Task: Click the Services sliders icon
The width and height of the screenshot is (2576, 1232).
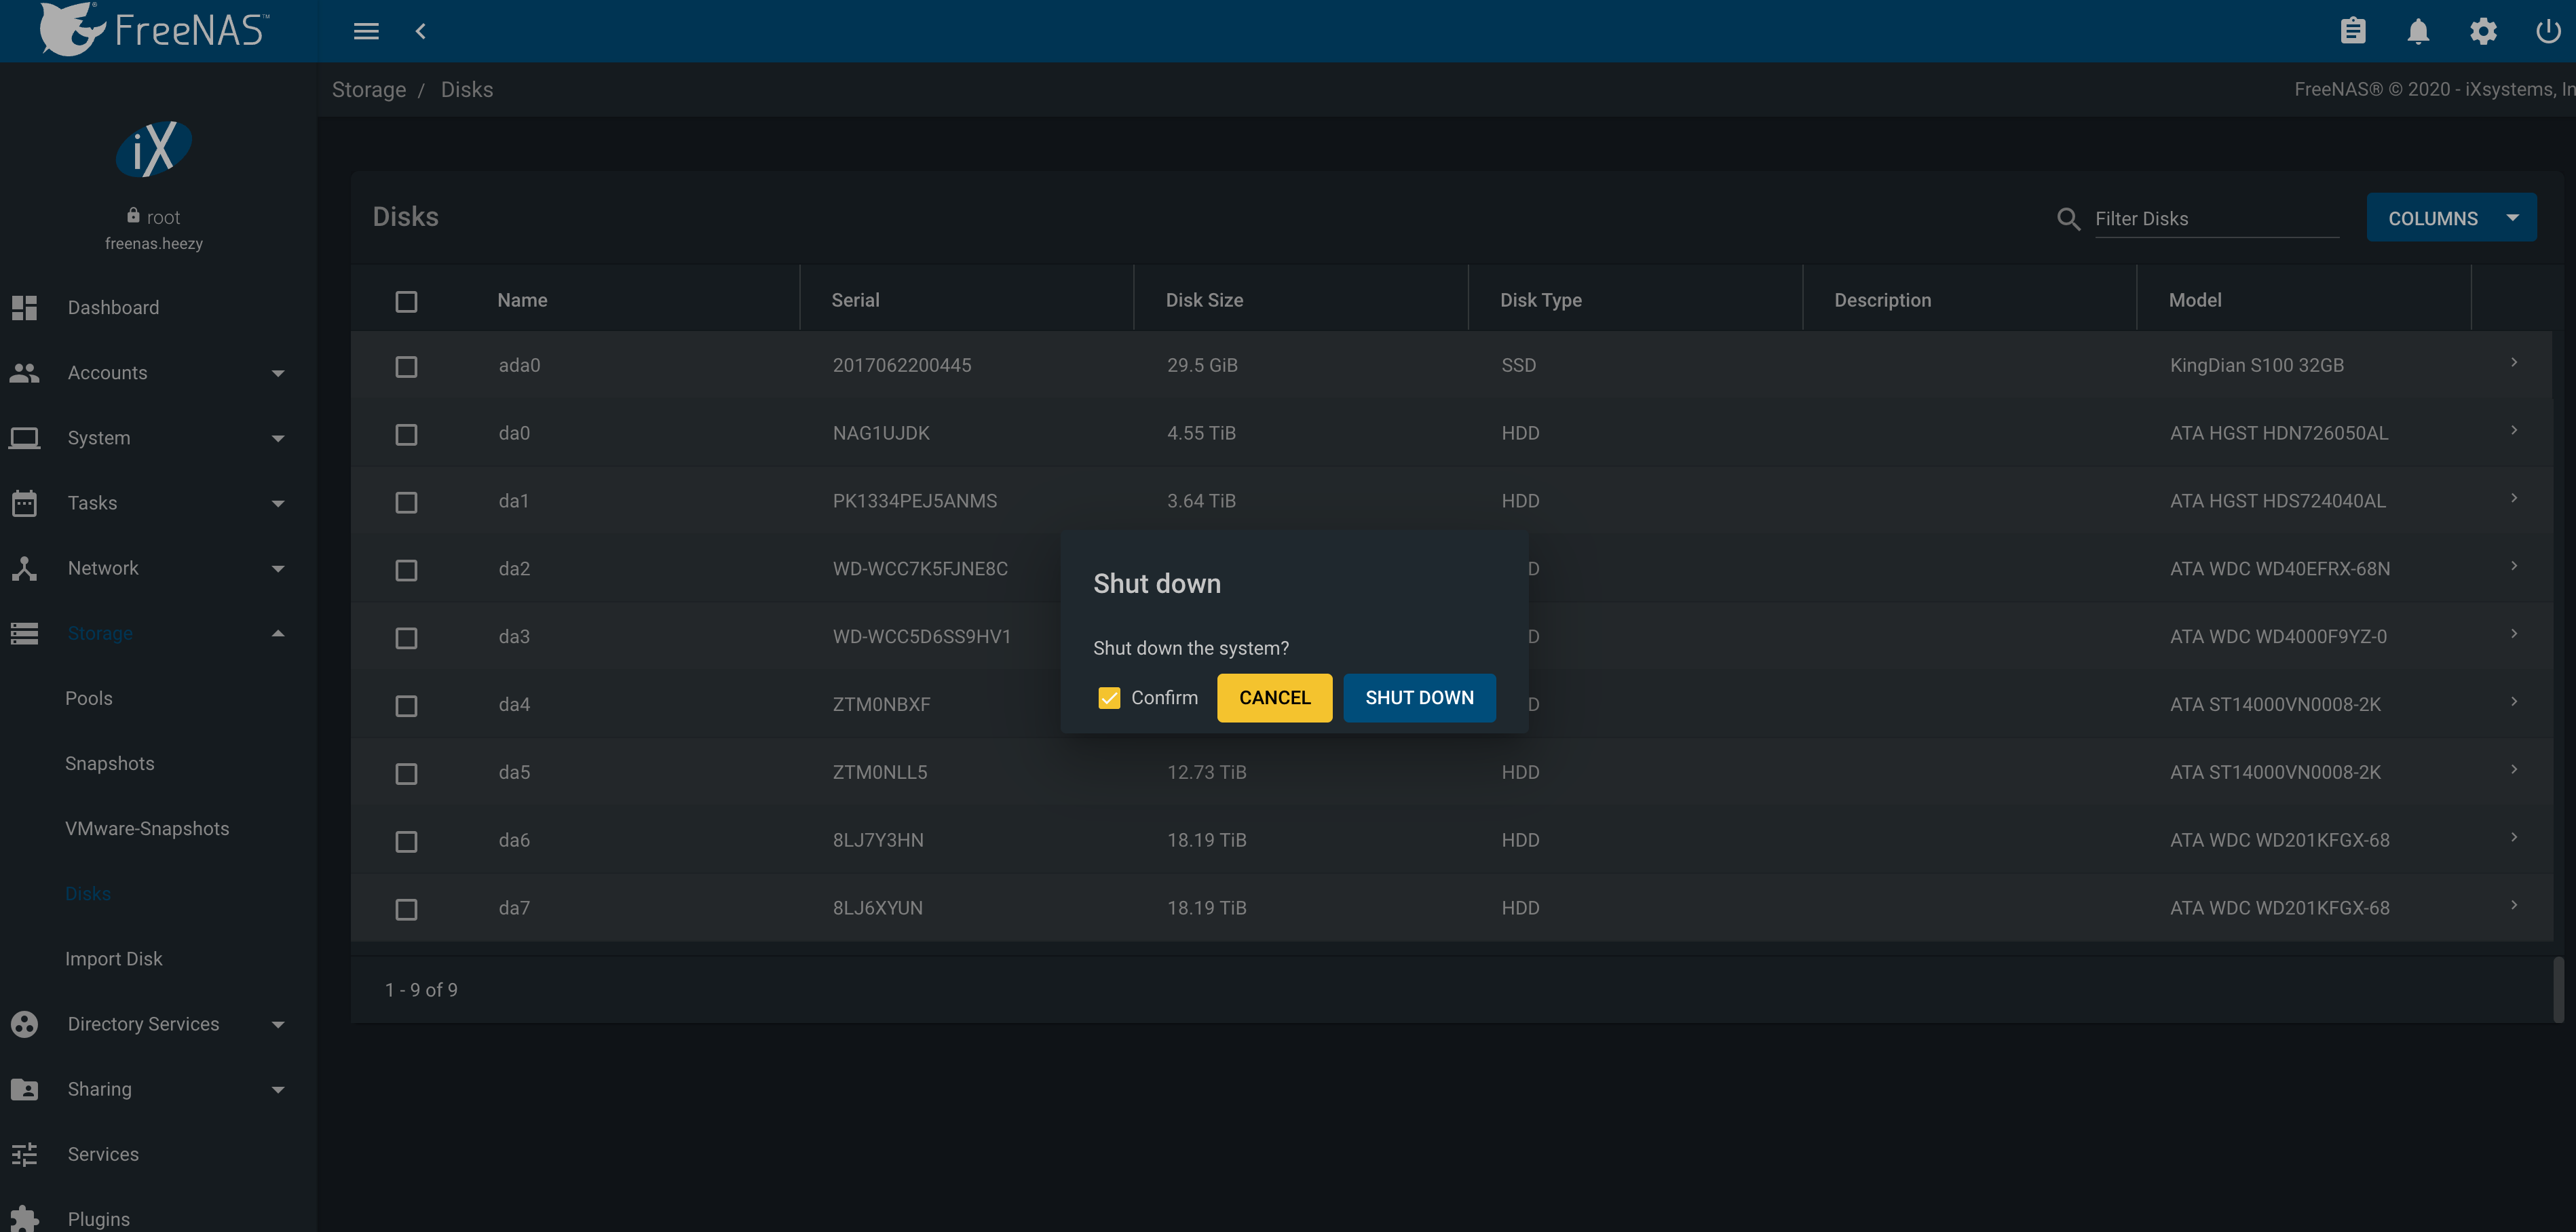Action: tap(24, 1154)
